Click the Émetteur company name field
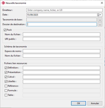 pyautogui.click(x=64, y=10)
